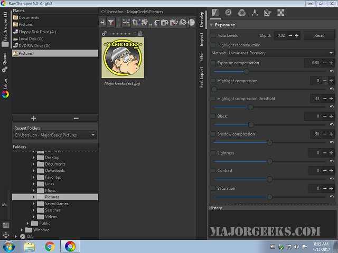Select the MajorGeeksTest.jpg thumbnail

click(x=123, y=57)
